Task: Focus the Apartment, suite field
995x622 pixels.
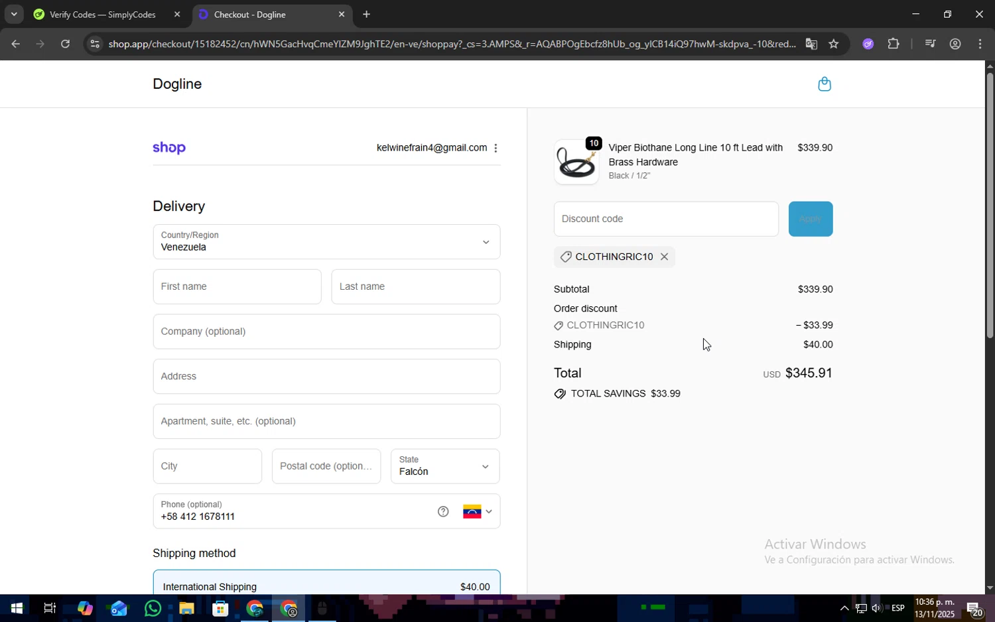Action: coord(326,421)
